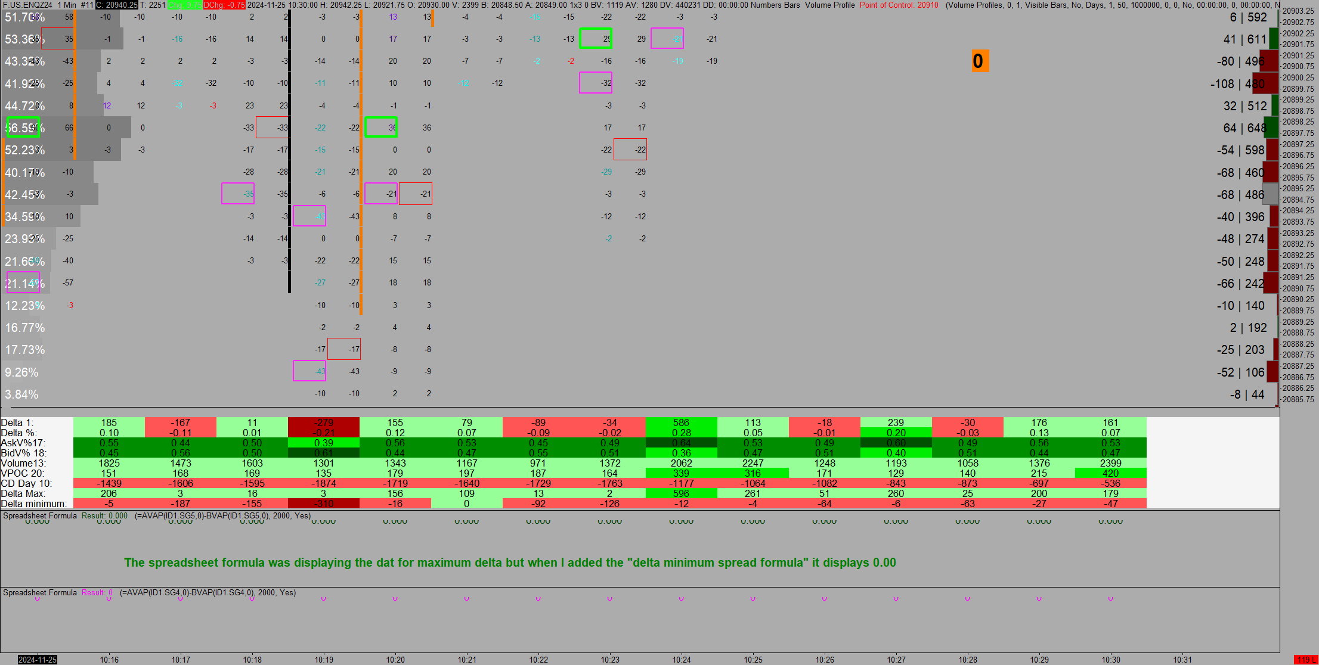Image resolution: width=1319 pixels, height=665 pixels.
Task: Click the C: 20940.25 price box
Action: (117, 5)
